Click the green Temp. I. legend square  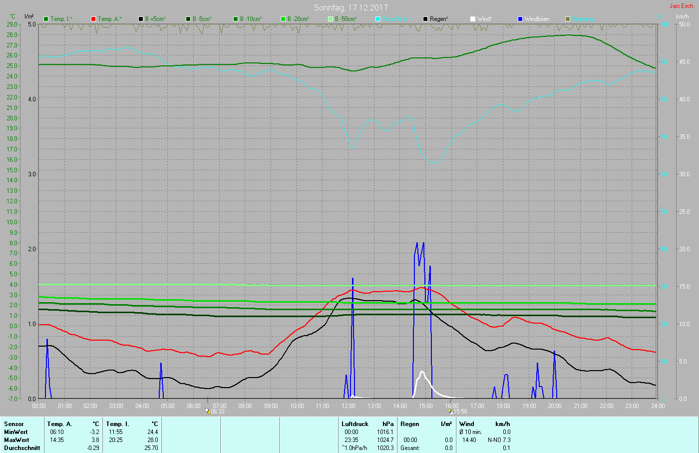46,19
